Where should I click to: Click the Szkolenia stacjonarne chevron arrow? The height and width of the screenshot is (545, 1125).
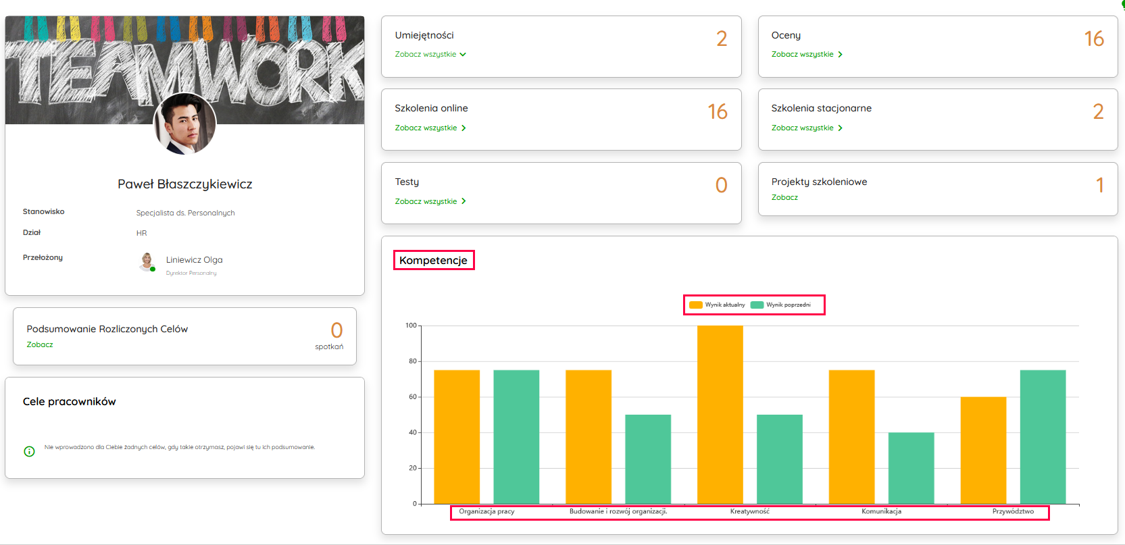tap(840, 128)
